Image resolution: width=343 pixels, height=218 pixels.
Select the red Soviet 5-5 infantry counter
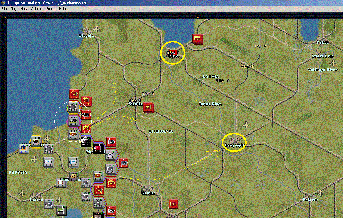pos(99,190)
